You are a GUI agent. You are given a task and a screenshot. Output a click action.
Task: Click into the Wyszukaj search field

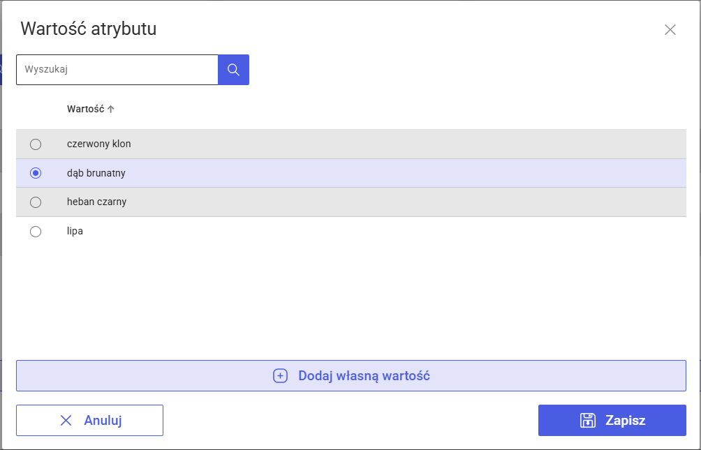[117, 70]
